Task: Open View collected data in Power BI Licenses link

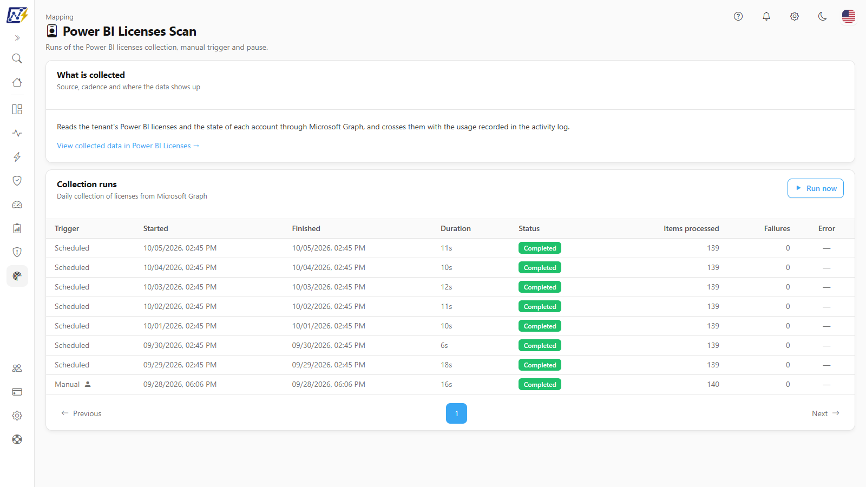Action: pos(128,146)
